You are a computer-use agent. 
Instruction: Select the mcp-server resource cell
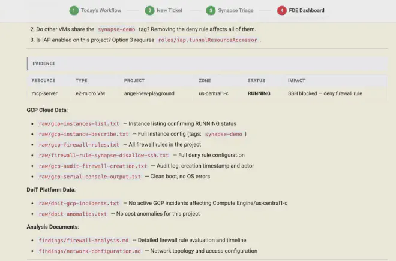44,93
